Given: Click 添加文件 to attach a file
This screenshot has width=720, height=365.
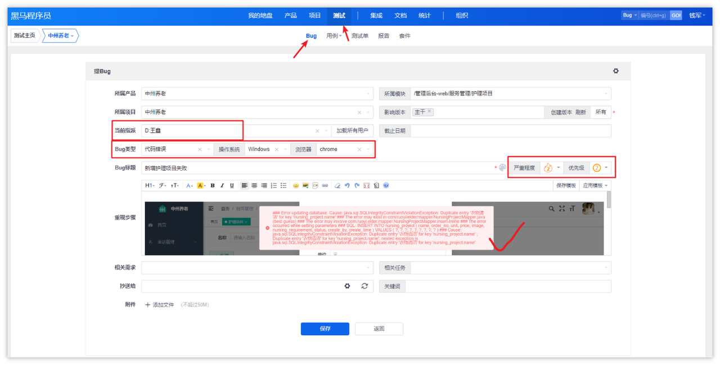Looking at the screenshot, I should [x=160, y=305].
